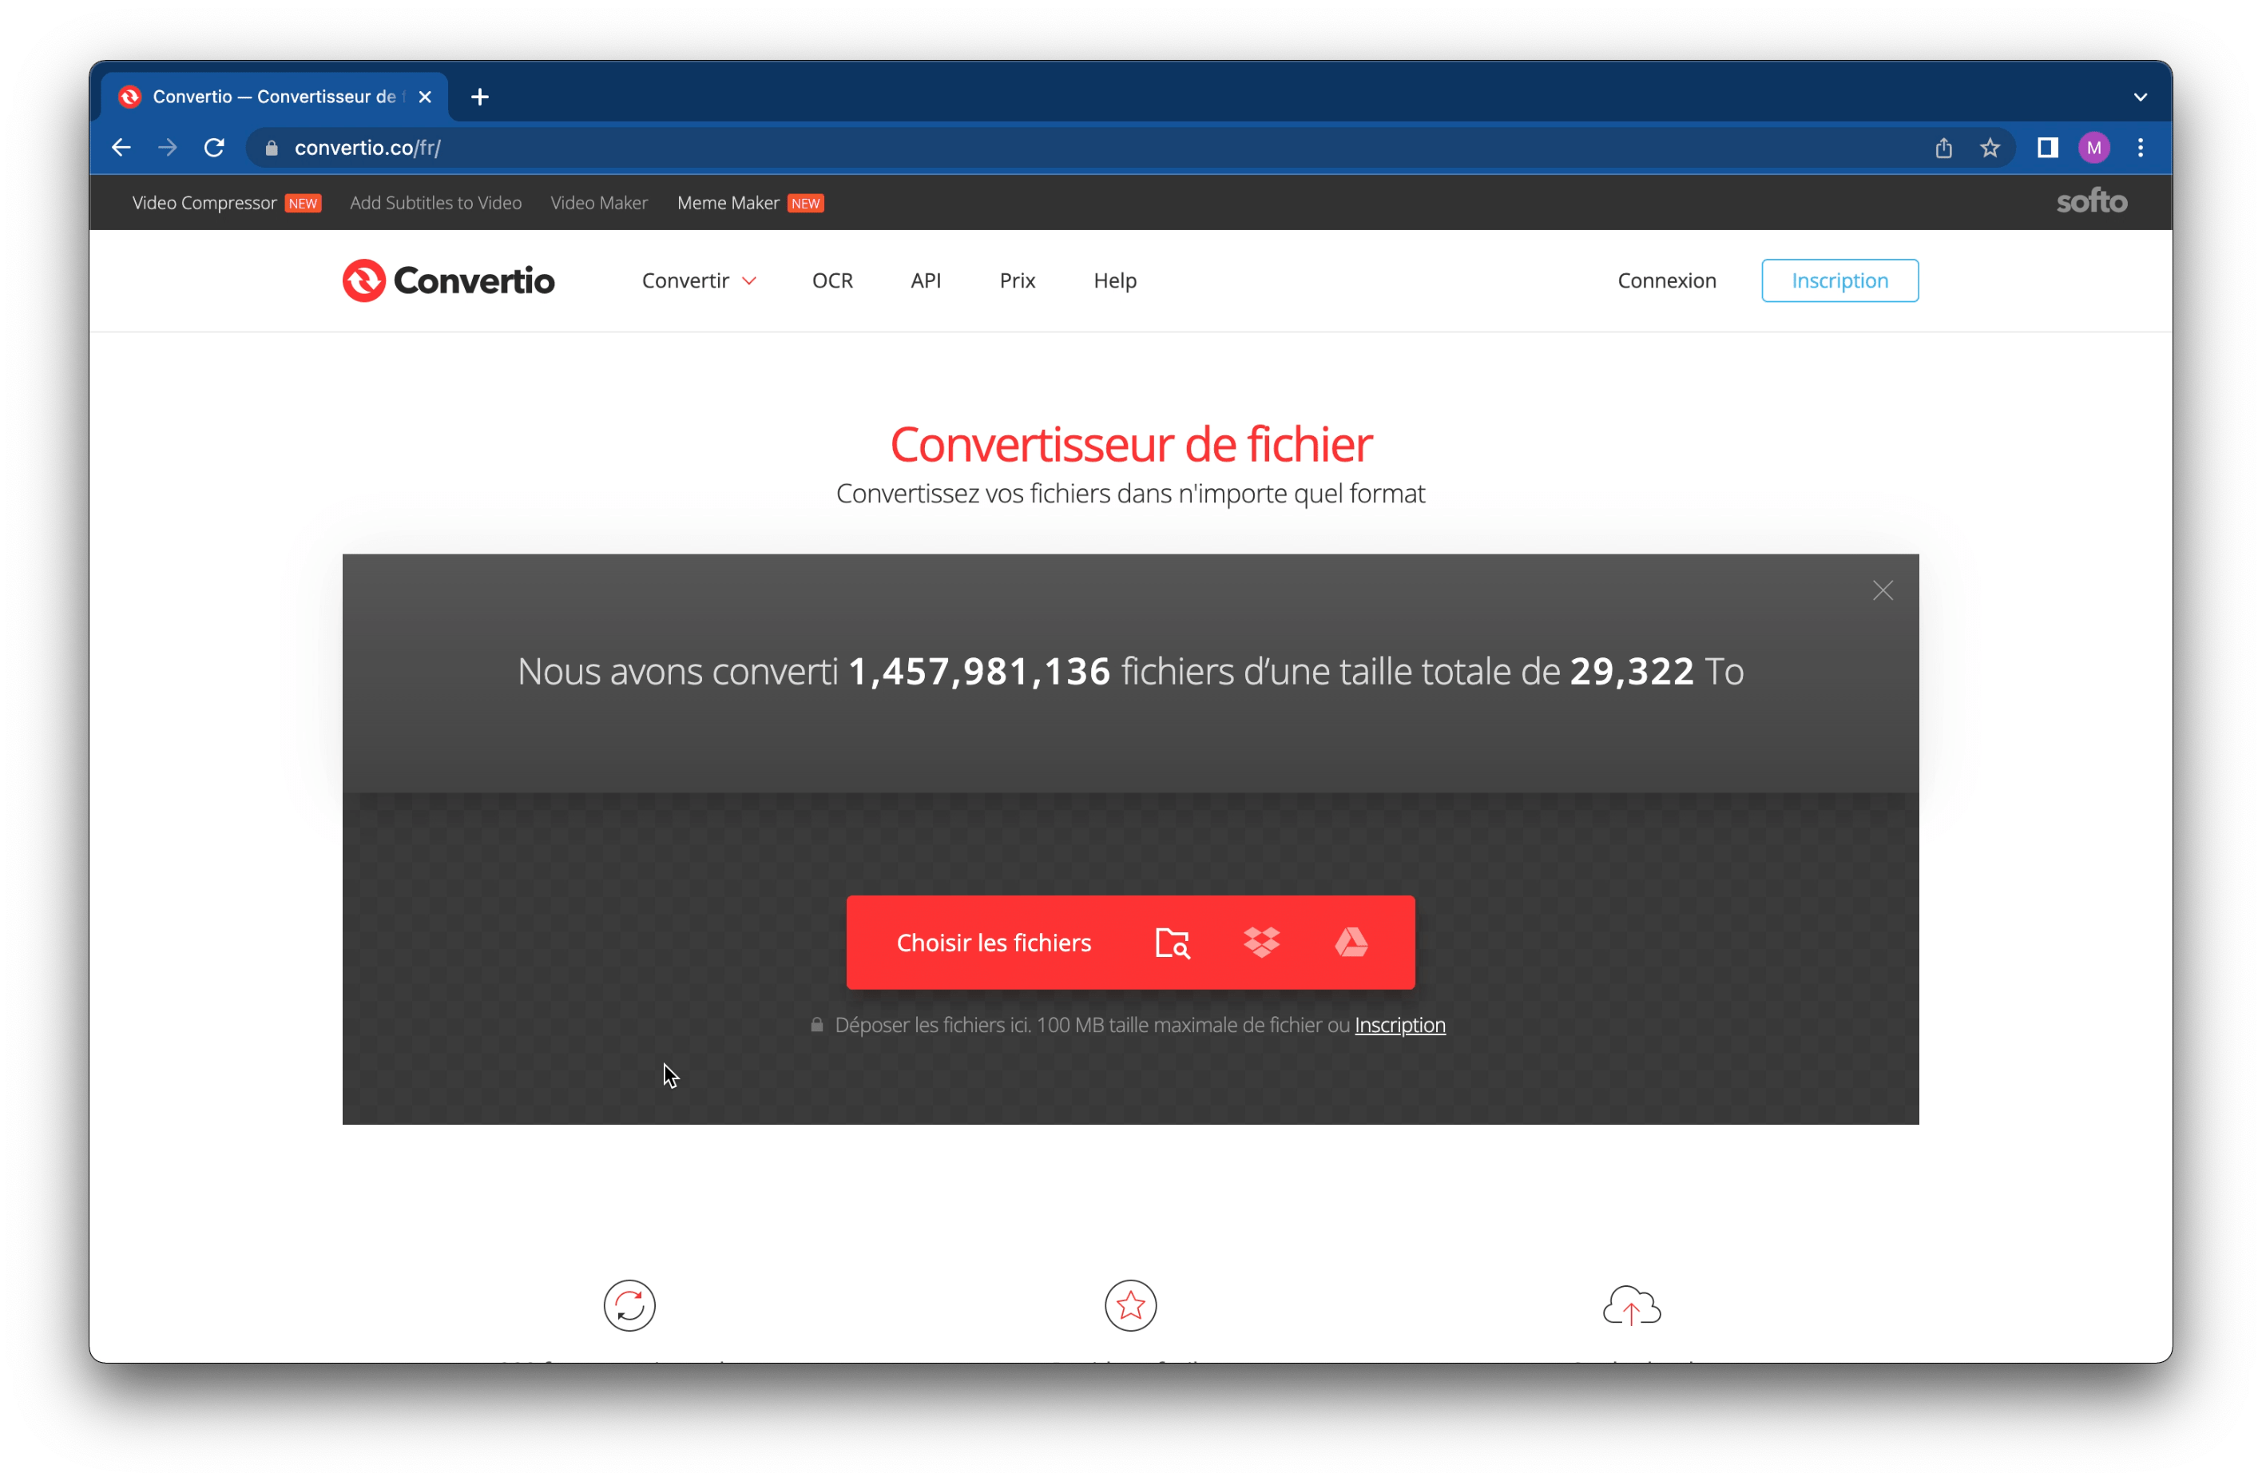The image size is (2262, 1481).
Task: Reload the Convertio page
Action: tap(214, 147)
